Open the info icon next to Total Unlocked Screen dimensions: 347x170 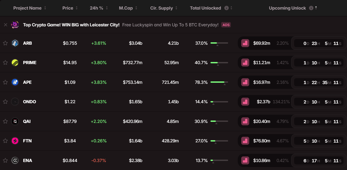tap(226, 8)
